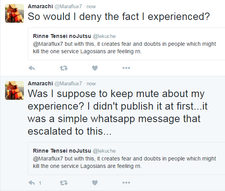Reply to the "So would I deny" tweet

(32, 68)
